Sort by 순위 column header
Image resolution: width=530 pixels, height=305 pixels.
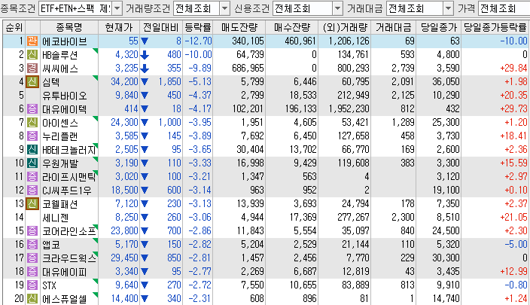14,27
